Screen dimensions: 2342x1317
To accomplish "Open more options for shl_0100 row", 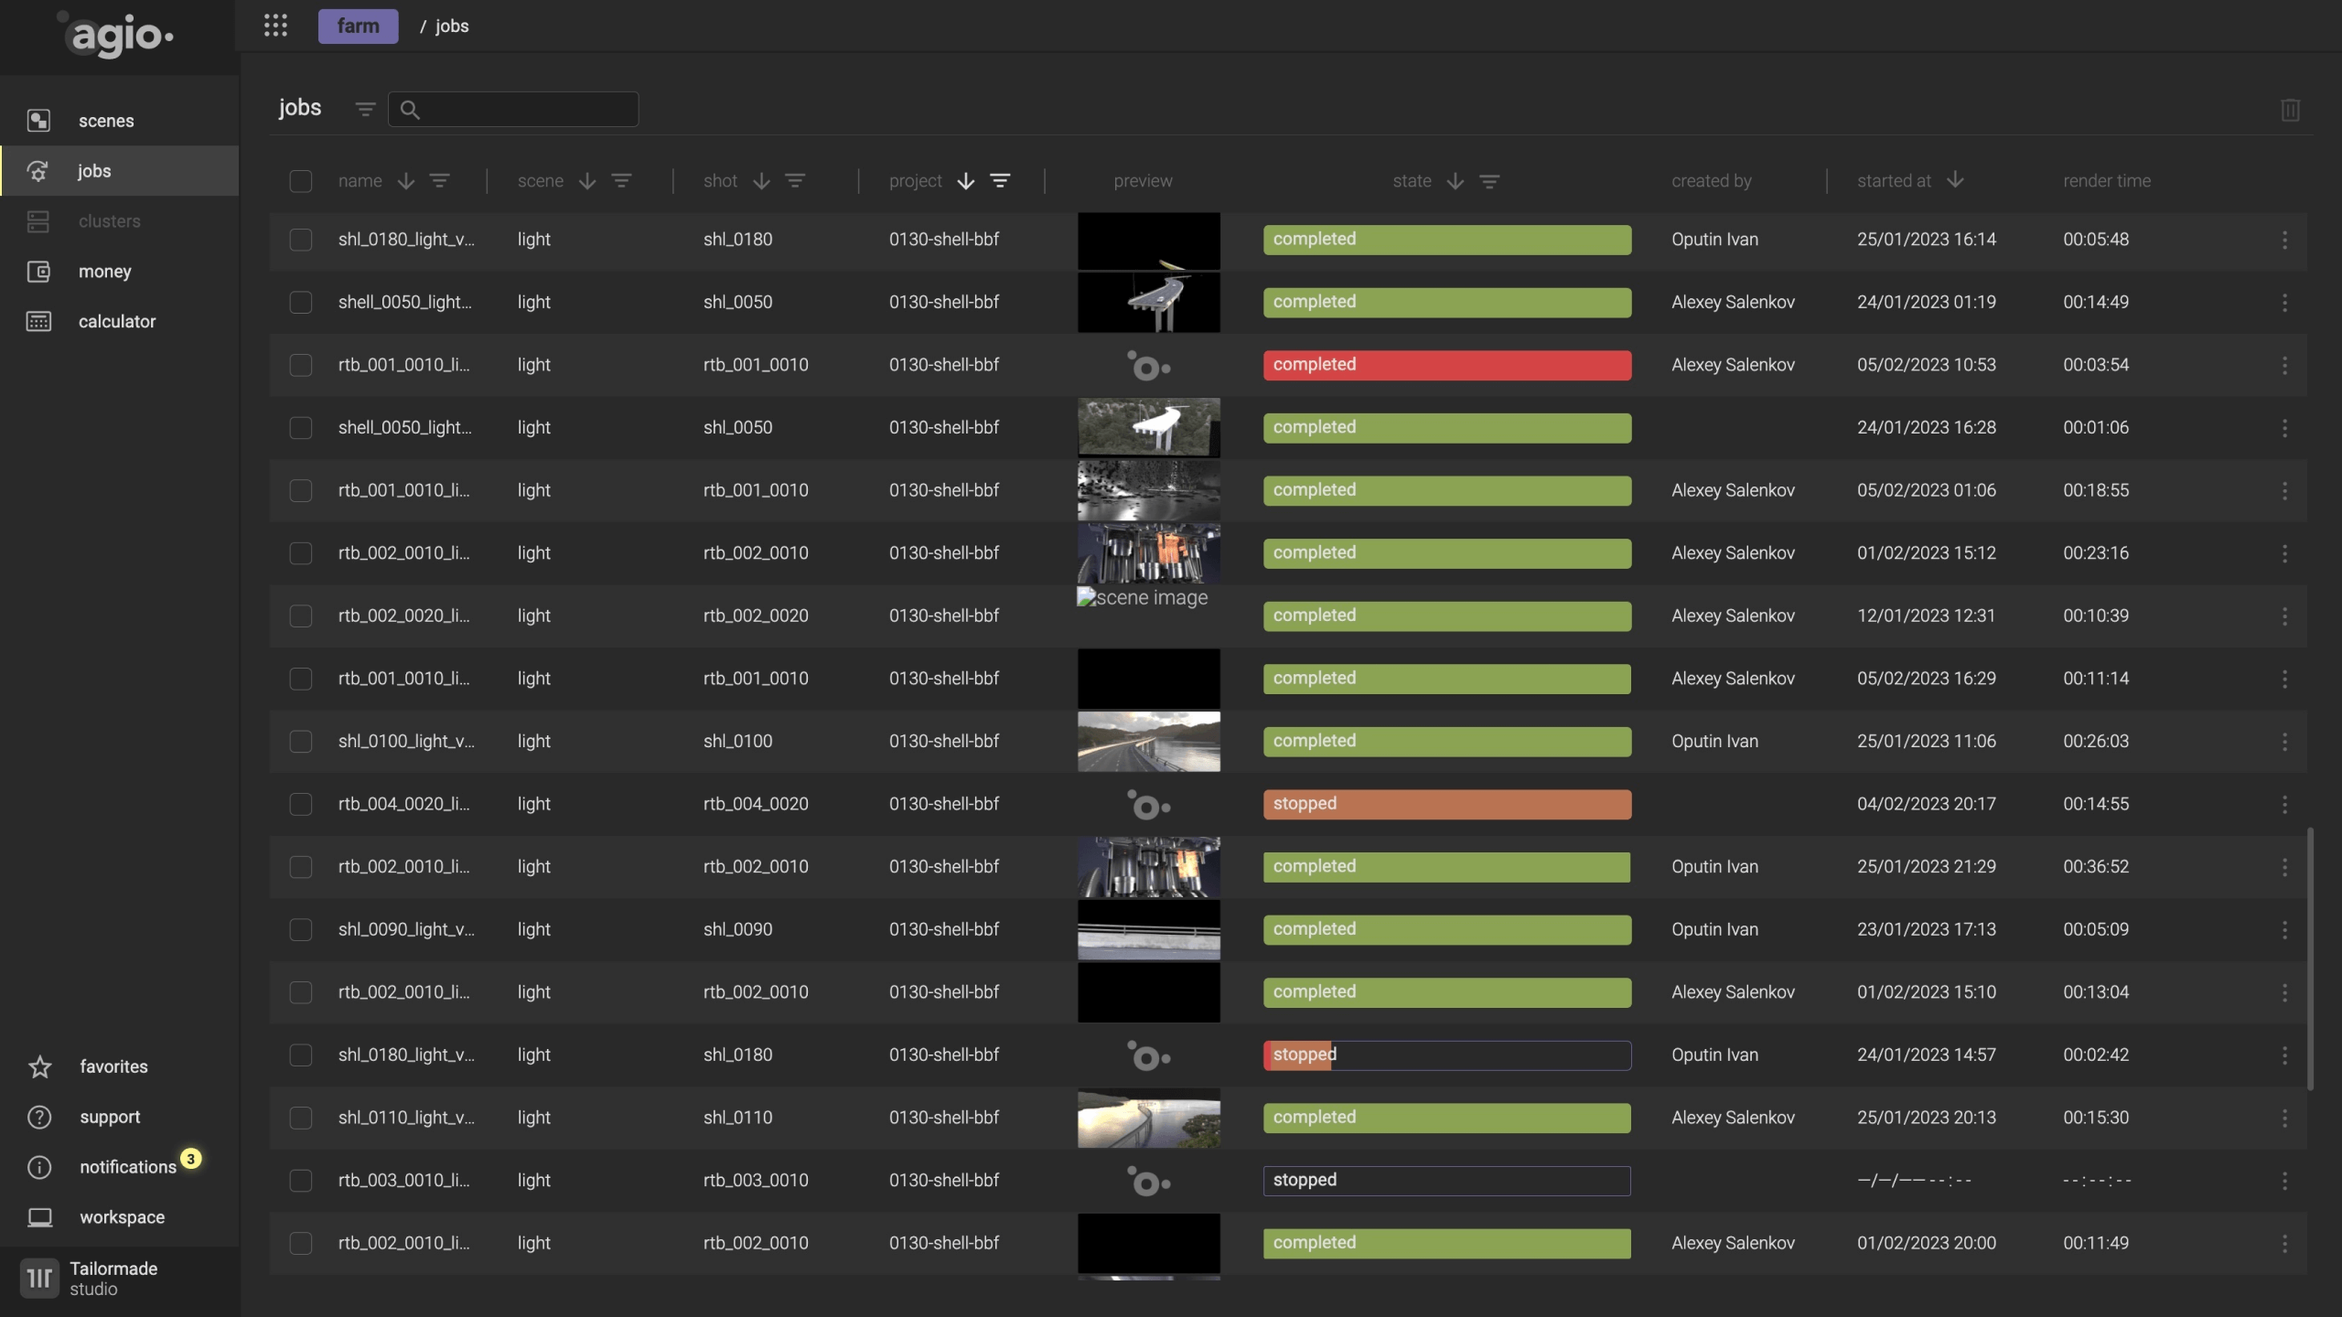I will pyautogui.click(x=2284, y=742).
